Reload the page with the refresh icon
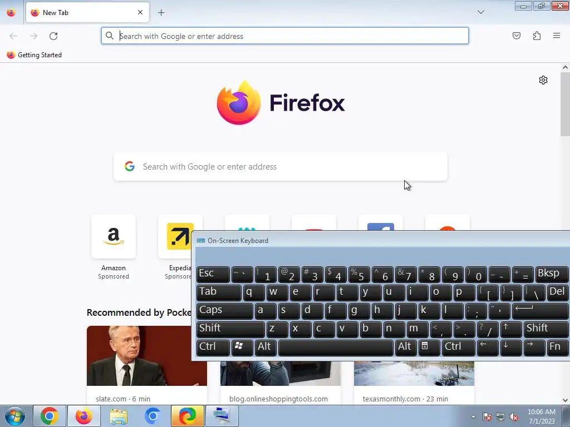The width and height of the screenshot is (570, 427). (x=53, y=36)
